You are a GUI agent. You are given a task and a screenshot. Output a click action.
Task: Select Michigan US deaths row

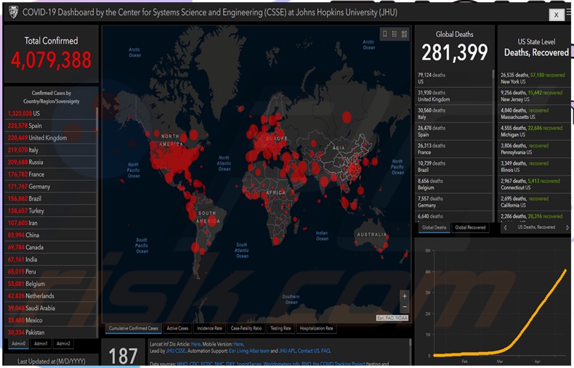point(535,131)
